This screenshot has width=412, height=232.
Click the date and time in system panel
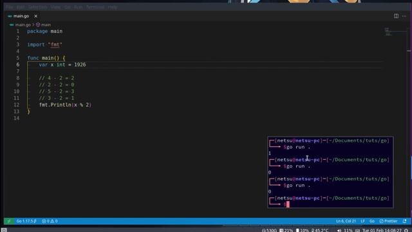[x=382, y=230]
